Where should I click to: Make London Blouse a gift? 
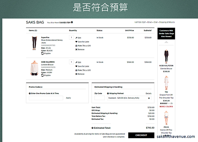[84, 70]
